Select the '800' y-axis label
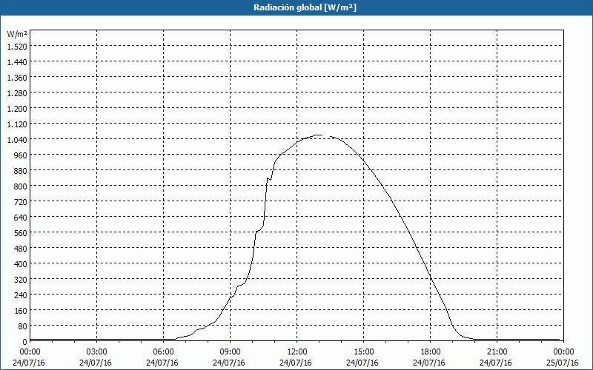 (20, 186)
